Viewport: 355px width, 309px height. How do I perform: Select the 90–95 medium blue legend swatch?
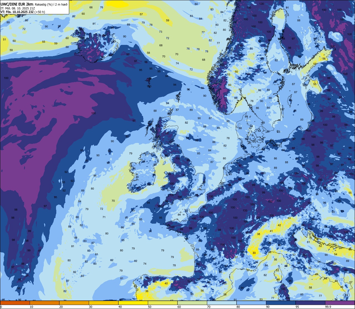(281, 303)
